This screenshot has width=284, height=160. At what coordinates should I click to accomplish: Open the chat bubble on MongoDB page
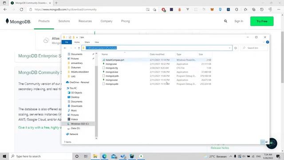click(x=272, y=143)
